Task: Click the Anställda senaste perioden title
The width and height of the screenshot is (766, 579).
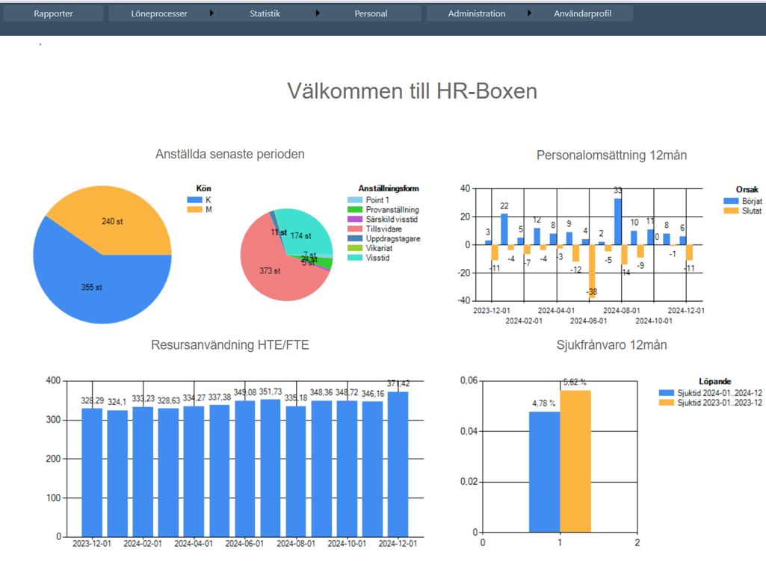Action: [229, 154]
